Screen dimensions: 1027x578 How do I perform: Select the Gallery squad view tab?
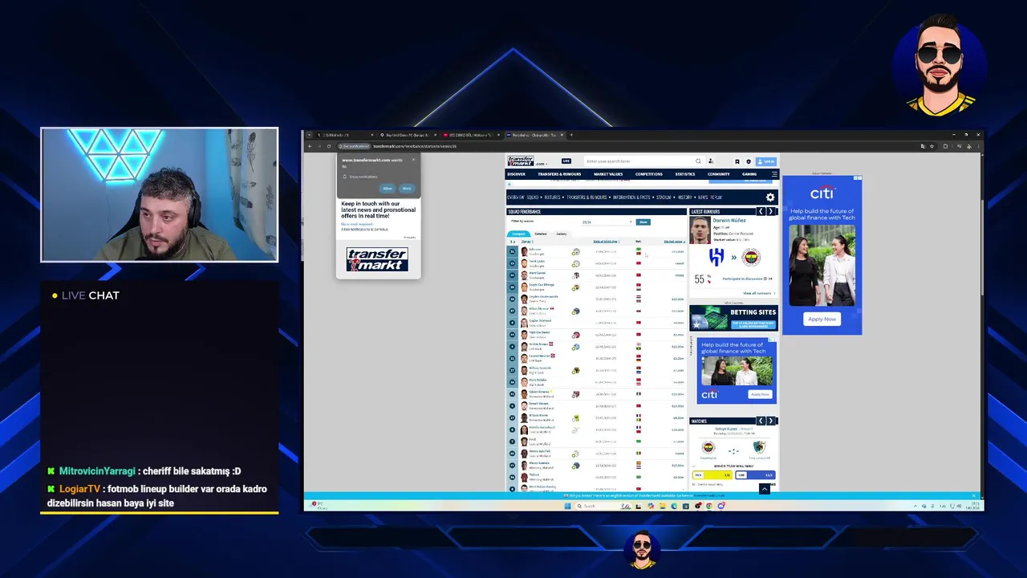tap(562, 234)
